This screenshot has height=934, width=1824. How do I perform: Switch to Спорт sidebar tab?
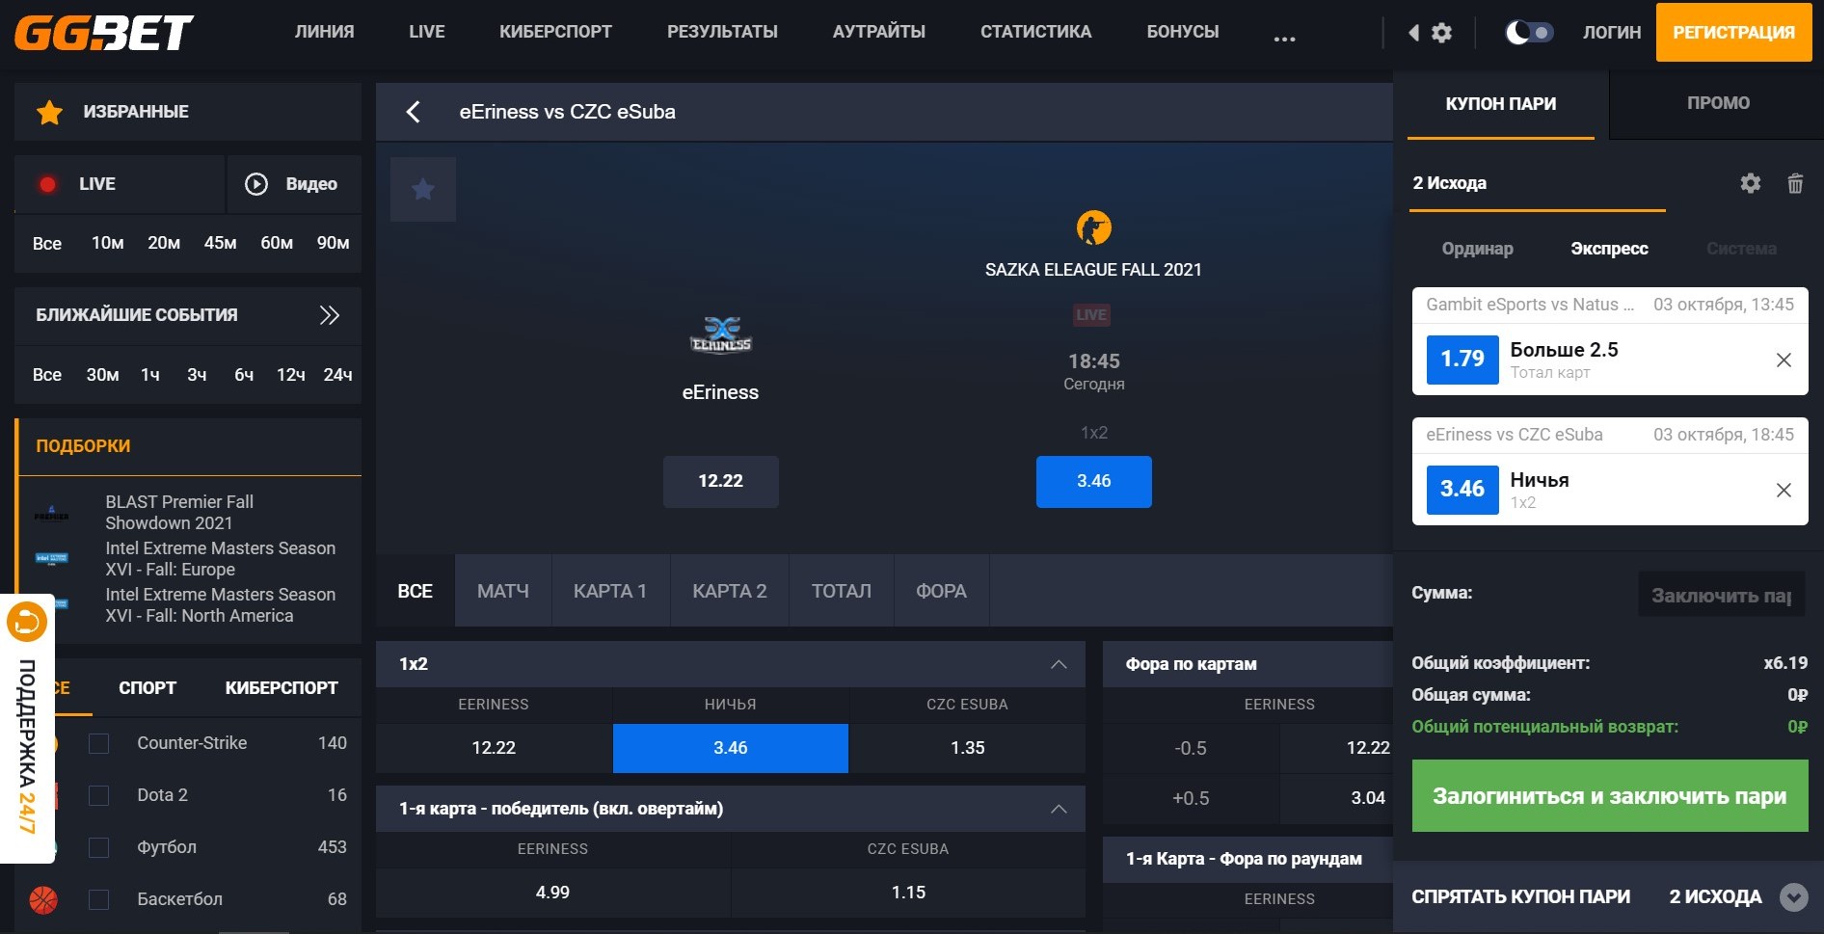tap(148, 688)
